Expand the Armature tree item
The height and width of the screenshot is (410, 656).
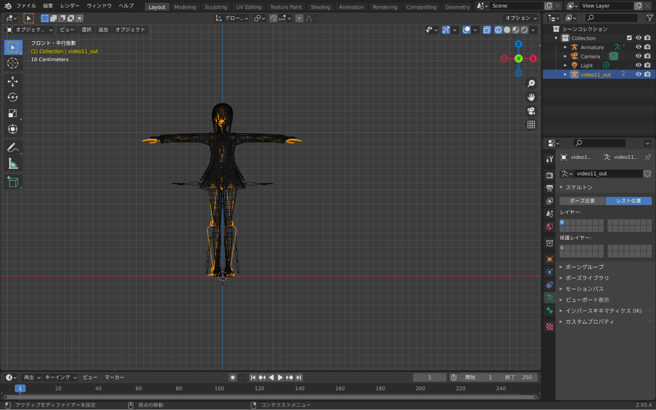pos(565,47)
